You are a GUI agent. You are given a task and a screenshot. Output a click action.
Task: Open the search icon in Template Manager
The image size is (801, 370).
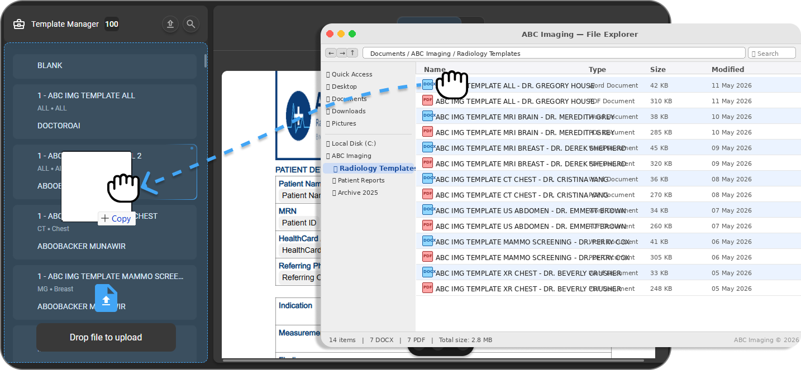click(x=191, y=24)
